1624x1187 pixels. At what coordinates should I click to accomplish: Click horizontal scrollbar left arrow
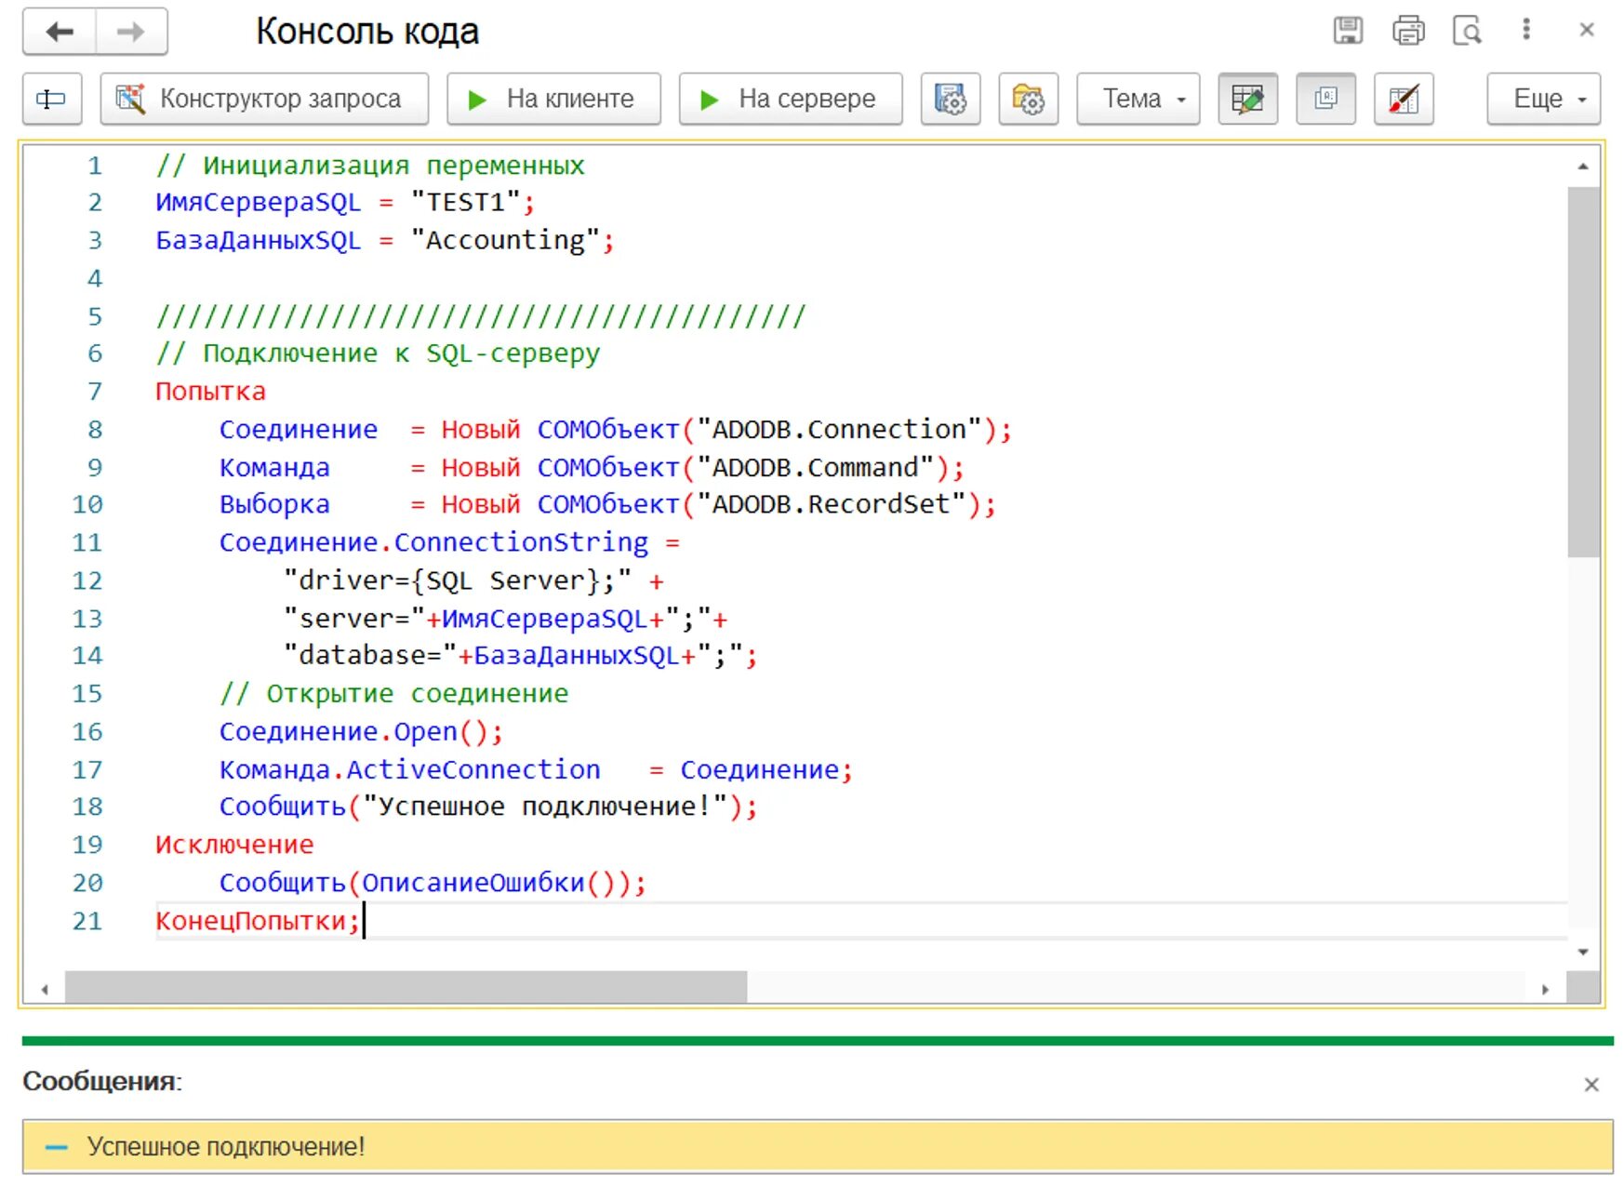point(45,989)
